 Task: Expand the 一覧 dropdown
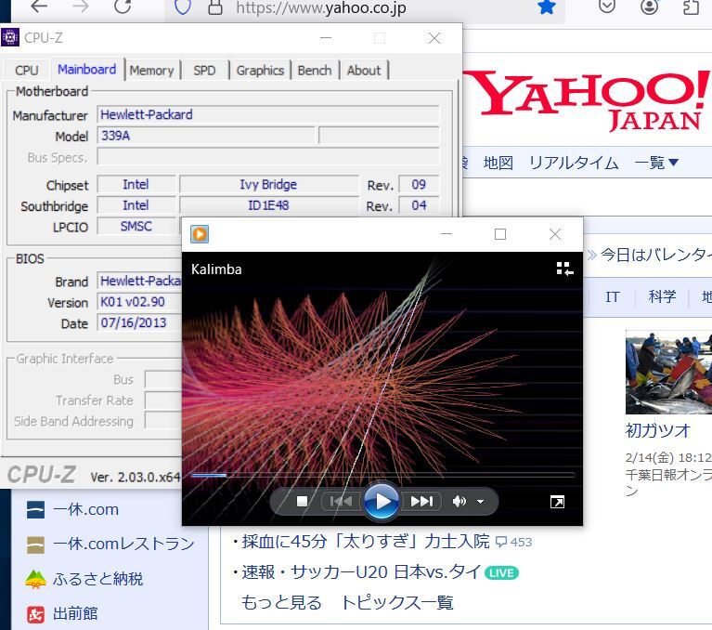click(x=656, y=163)
